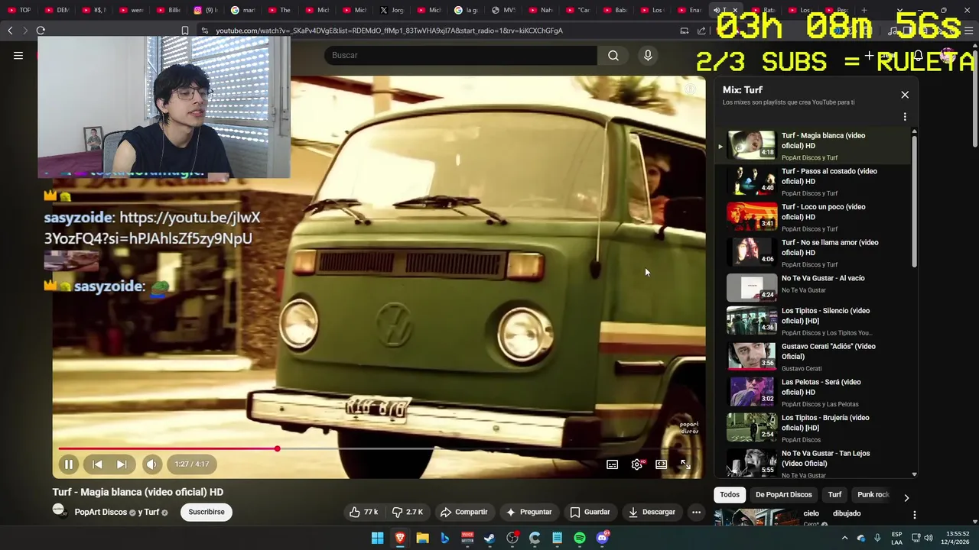Open Steam from the taskbar
979x550 pixels.
coord(489,539)
